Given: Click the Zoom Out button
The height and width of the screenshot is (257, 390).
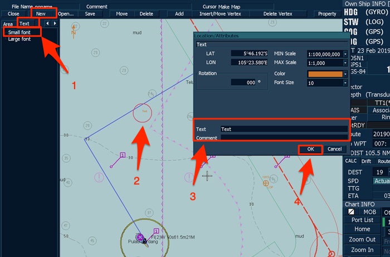Looking at the screenshot, I should click(x=362, y=239).
